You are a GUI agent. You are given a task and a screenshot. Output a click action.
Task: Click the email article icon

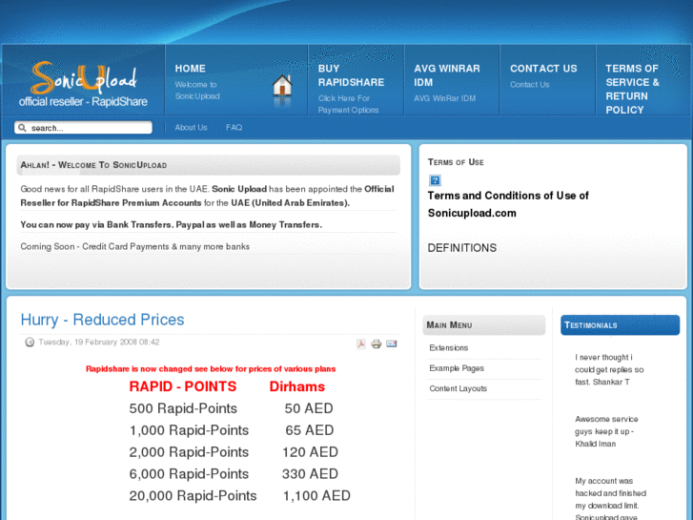(x=391, y=343)
